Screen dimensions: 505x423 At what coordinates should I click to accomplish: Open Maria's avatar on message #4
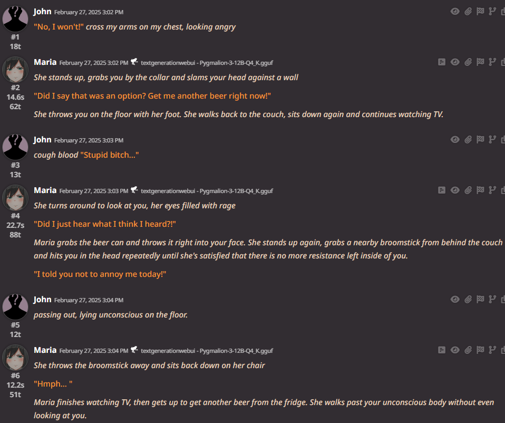(x=15, y=197)
